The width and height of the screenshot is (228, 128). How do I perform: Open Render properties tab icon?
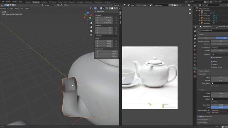click(x=195, y=36)
